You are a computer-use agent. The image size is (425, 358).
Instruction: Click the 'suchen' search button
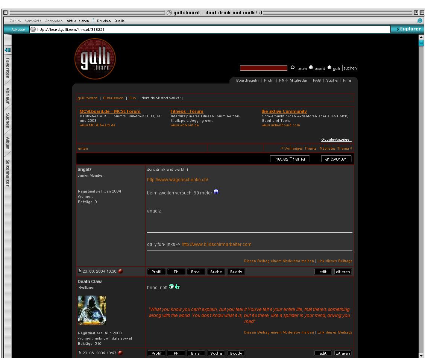pos(350,68)
